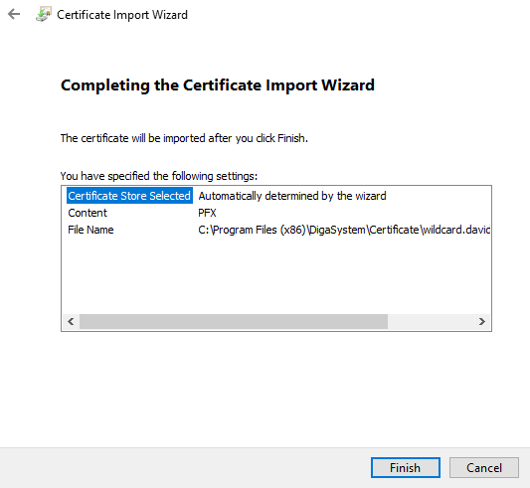The width and height of the screenshot is (530, 488).
Task: Click the scrollbar left arrow
Action: click(x=71, y=321)
